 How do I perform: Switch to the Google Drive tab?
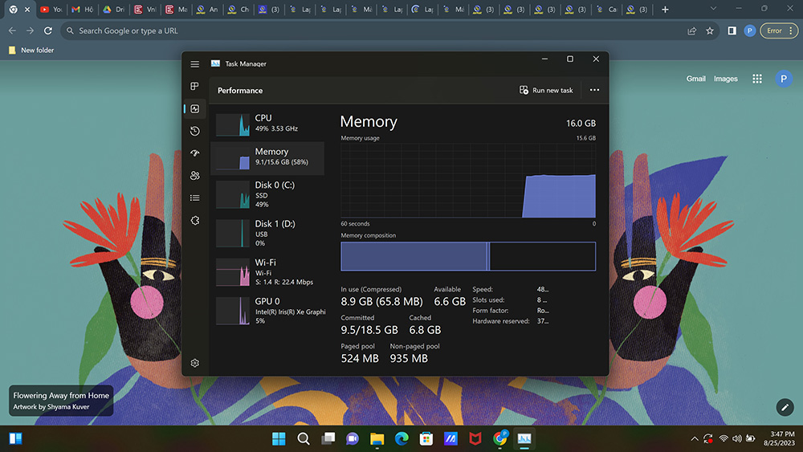[114, 9]
